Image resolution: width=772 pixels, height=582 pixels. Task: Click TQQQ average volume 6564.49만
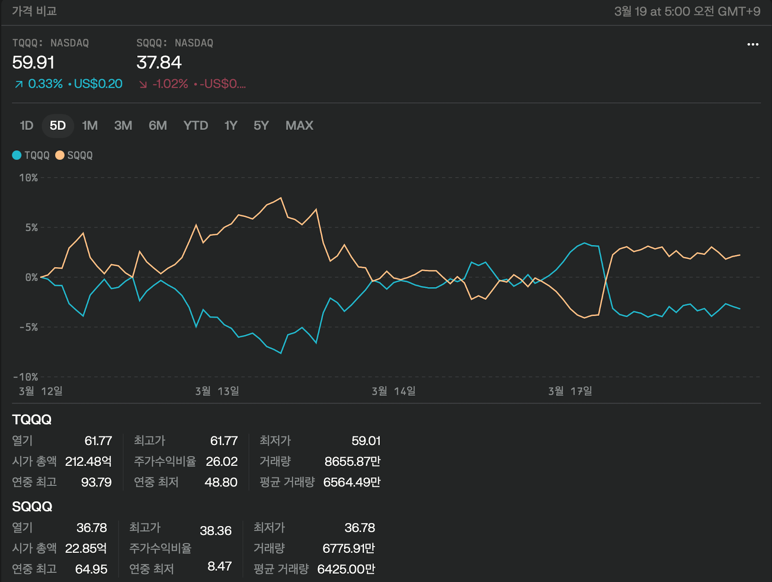click(x=352, y=482)
